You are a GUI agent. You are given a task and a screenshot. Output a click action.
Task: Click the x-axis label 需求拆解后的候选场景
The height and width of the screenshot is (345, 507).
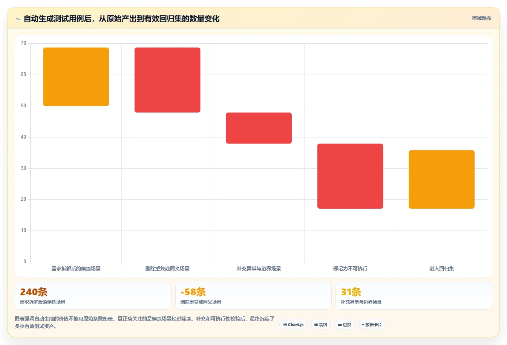(76, 269)
